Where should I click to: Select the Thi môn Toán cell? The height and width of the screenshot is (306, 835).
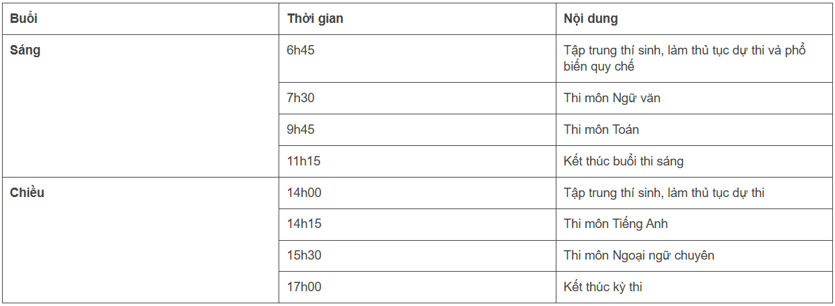click(602, 130)
